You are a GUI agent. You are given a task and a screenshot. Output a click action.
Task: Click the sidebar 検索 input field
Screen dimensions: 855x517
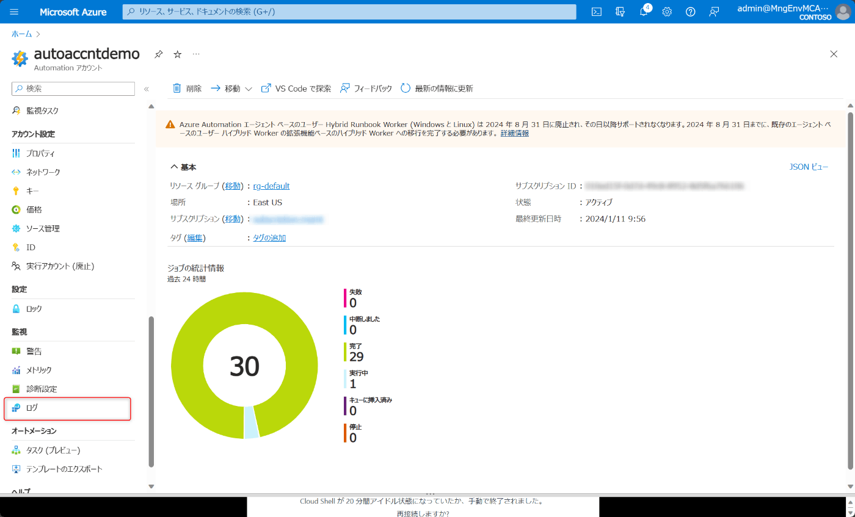(73, 89)
